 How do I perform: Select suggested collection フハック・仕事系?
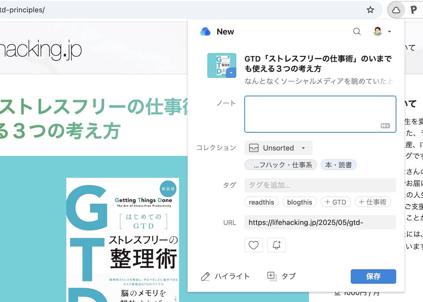coord(281,165)
